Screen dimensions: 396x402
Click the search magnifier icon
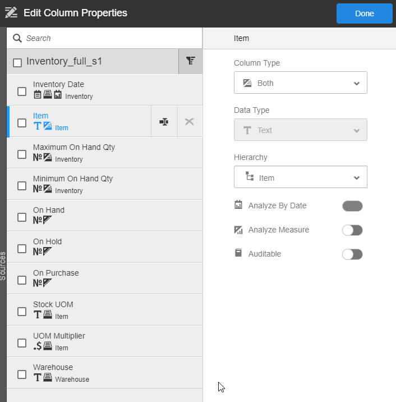point(17,38)
